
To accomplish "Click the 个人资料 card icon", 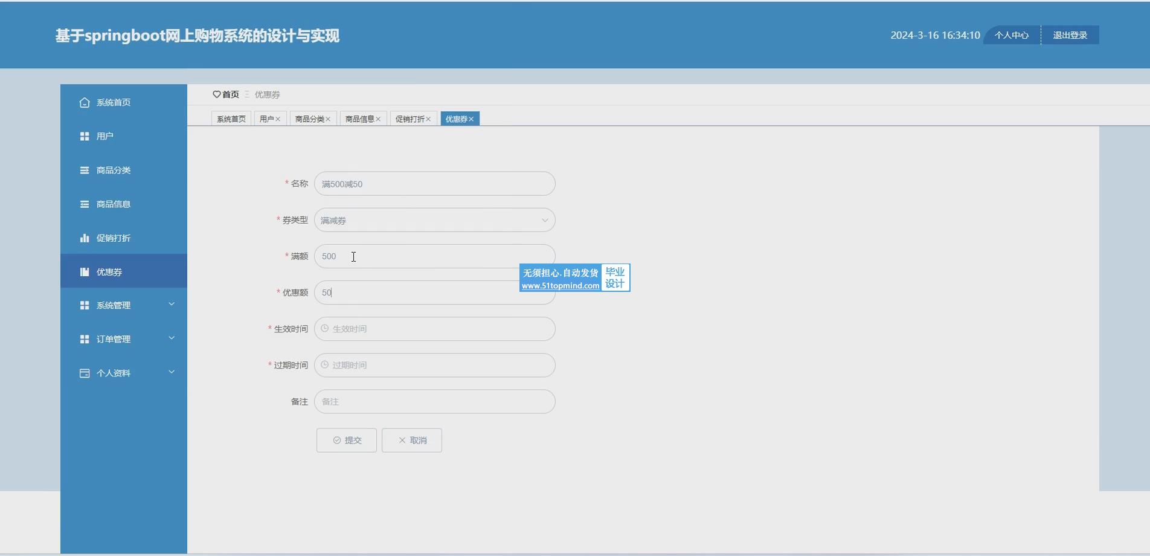I will pos(85,373).
